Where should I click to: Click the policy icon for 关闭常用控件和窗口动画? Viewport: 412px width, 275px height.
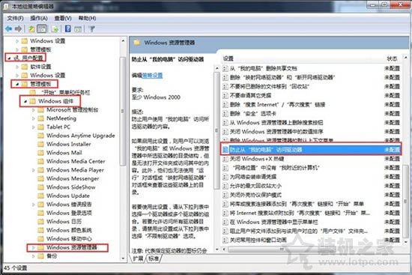pos(225,240)
